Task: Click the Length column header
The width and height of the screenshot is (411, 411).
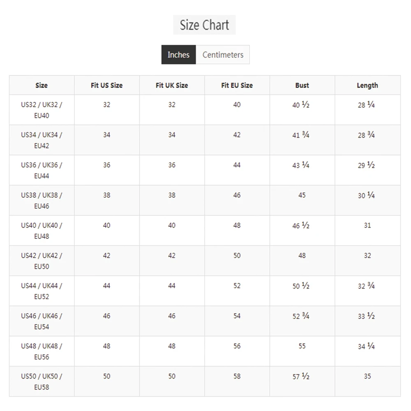Action: tap(367, 85)
